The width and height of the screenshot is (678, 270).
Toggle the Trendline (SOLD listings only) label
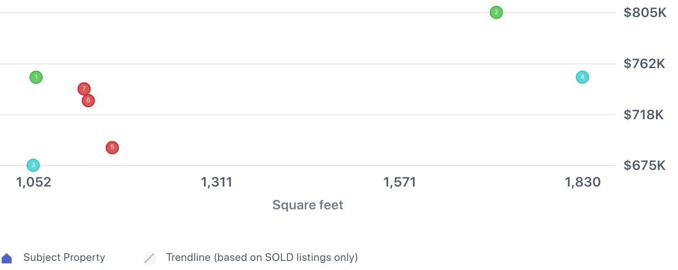[x=262, y=258]
